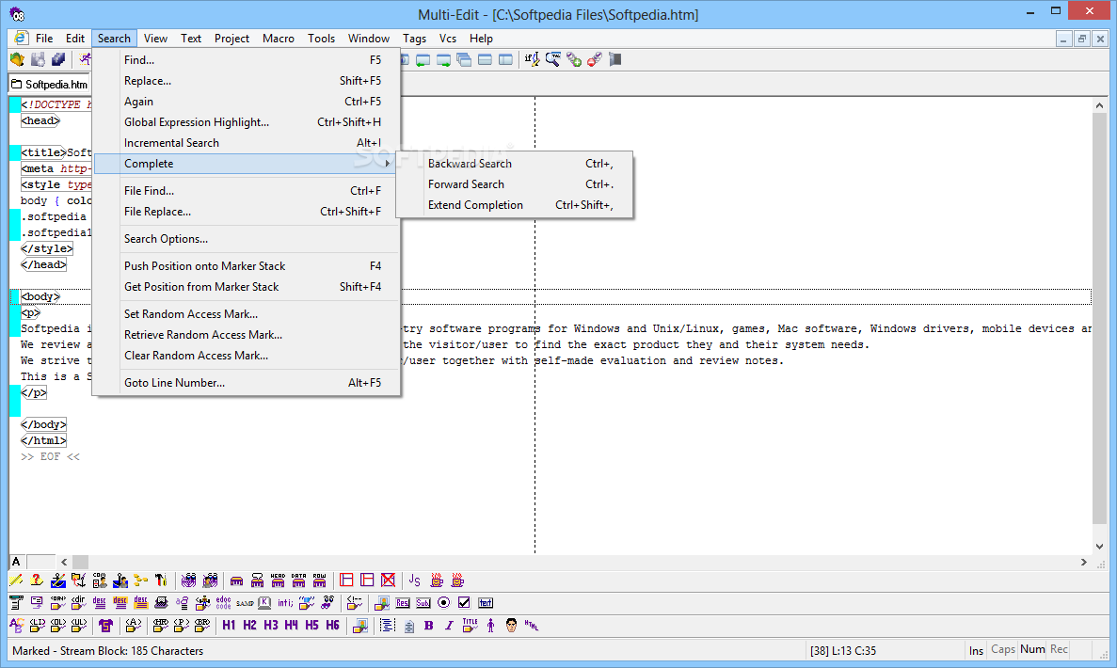
Task: Choose File Find... entry
Action: [247, 190]
